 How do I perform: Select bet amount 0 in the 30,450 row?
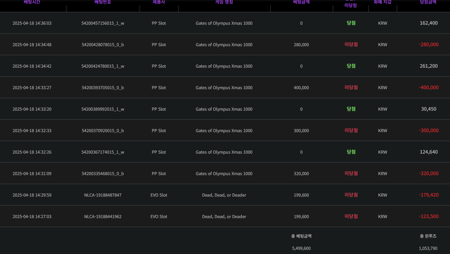click(301, 109)
